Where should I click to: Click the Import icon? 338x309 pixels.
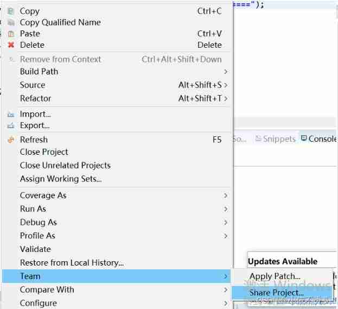[11, 115]
